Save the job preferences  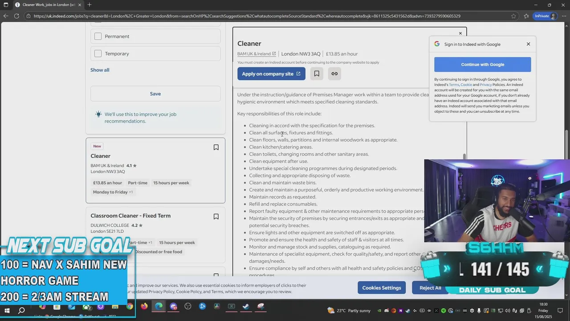pyautogui.click(x=155, y=94)
